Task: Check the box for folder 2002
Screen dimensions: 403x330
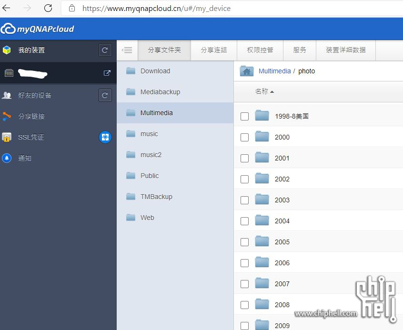Action: [x=244, y=179]
